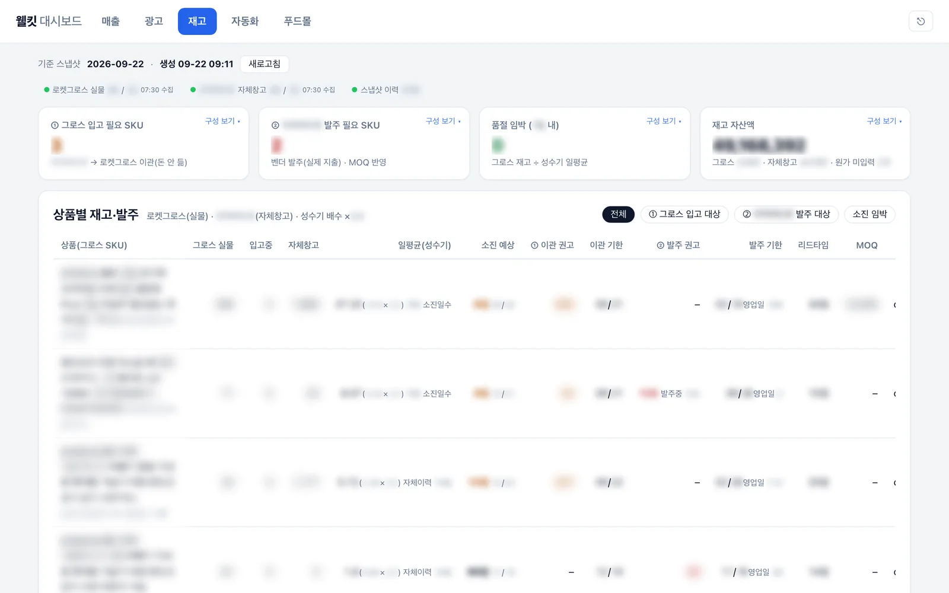Click the circled-two icon on 발주 필요 card
The height and width of the screenshot is (593, 949).
[275, 125]
